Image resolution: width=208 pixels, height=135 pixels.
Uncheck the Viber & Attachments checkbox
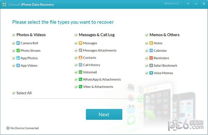click(x=76, y=87)
